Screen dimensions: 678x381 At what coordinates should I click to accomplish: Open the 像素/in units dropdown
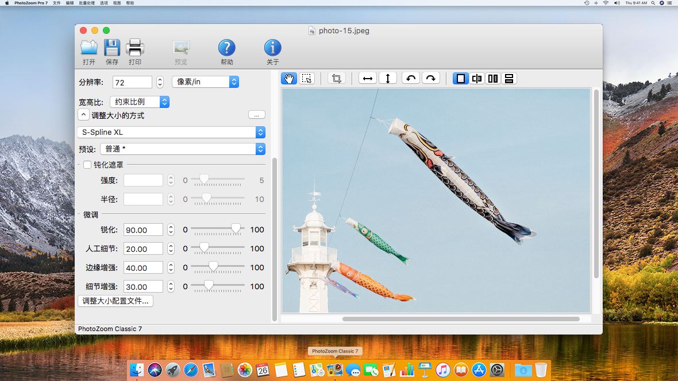click(205, 81)
